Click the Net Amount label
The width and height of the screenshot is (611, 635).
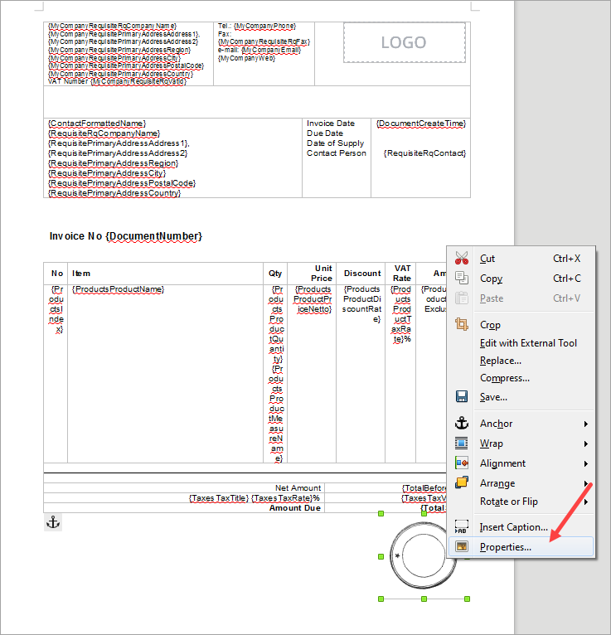tap(298, 488)
